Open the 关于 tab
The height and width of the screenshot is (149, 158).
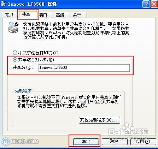click(79, 15)
